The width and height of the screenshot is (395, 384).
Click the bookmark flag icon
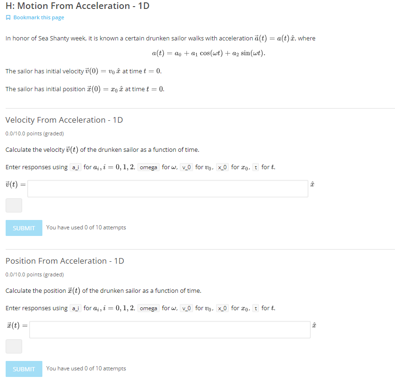coord(7,17)
